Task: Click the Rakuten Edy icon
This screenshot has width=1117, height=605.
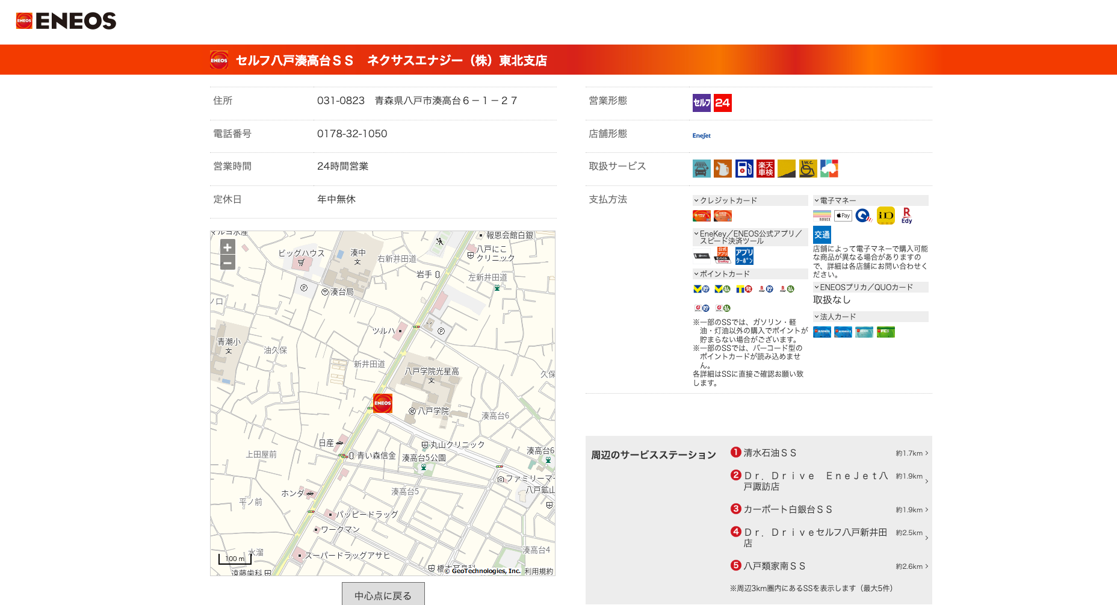Action: pyautogui.click(x=907, y=216)
